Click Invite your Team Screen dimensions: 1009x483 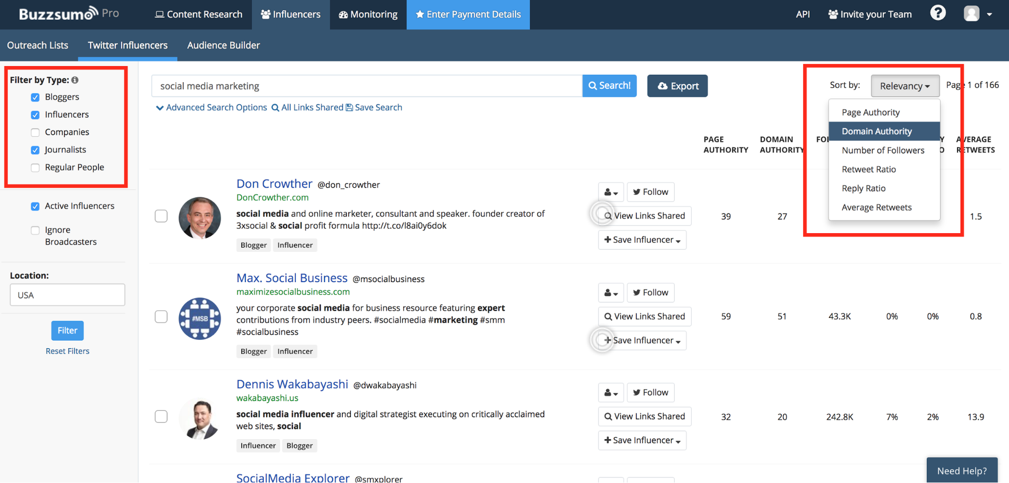click(870, 15)
